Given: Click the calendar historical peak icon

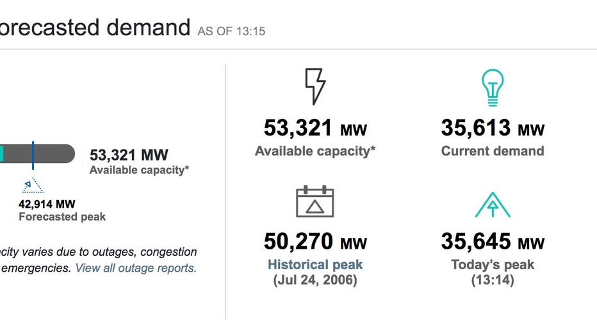Looking at the screenshot, I should click(315, 201).
